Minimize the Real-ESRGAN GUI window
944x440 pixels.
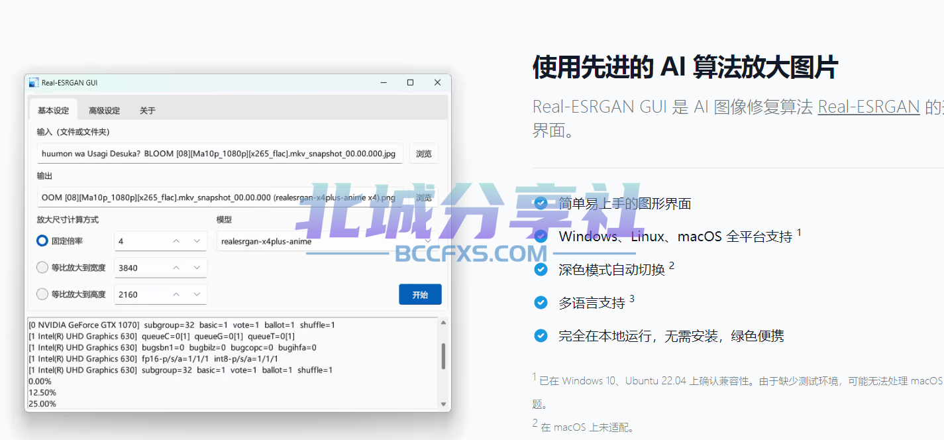pyautogui.click(x=384, y=83)
